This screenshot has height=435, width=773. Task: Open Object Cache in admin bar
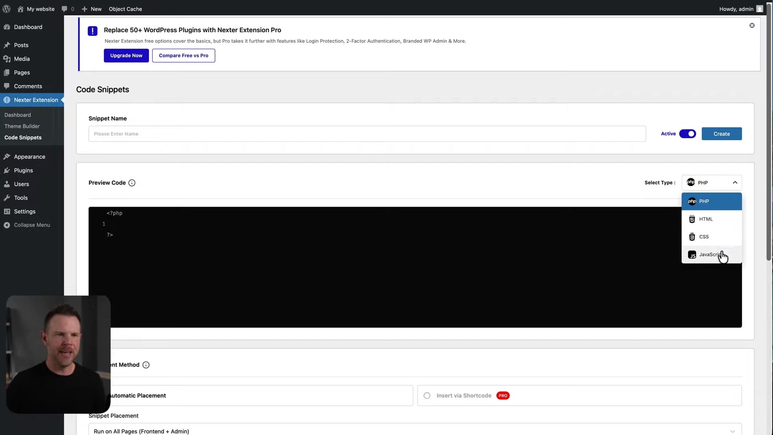point(125,8)
